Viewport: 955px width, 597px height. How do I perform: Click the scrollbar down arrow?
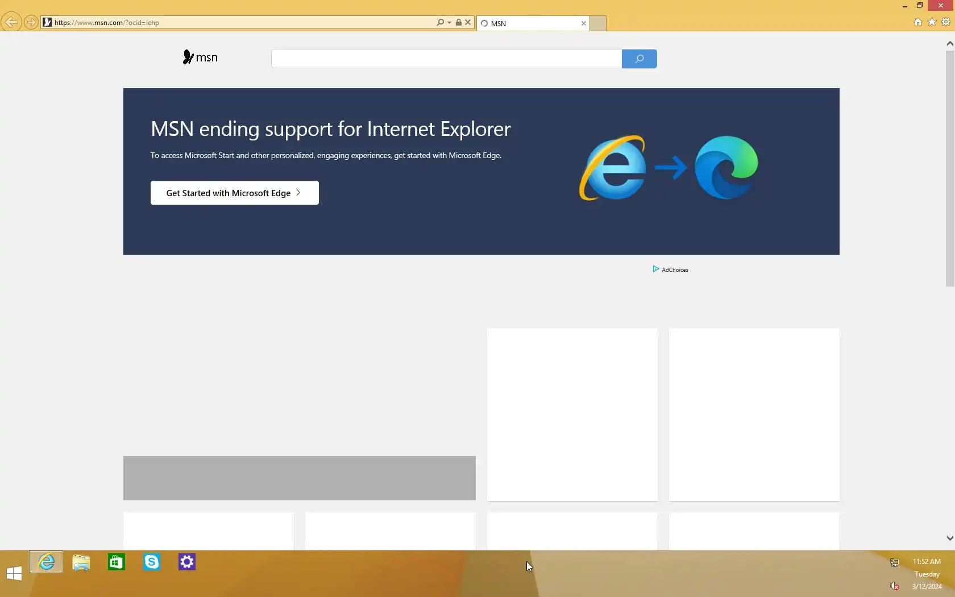[949, 538]
